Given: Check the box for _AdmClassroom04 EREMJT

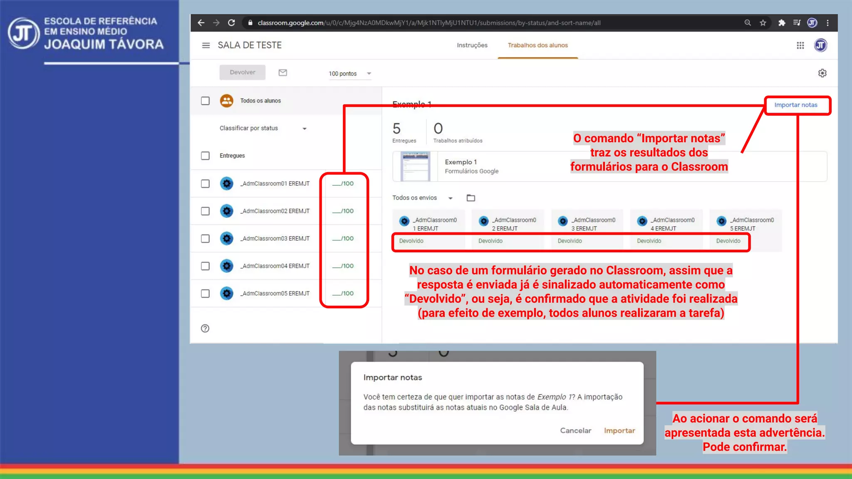Looking at the screenshot, I should pyautogui.click(x=205, y=266).
